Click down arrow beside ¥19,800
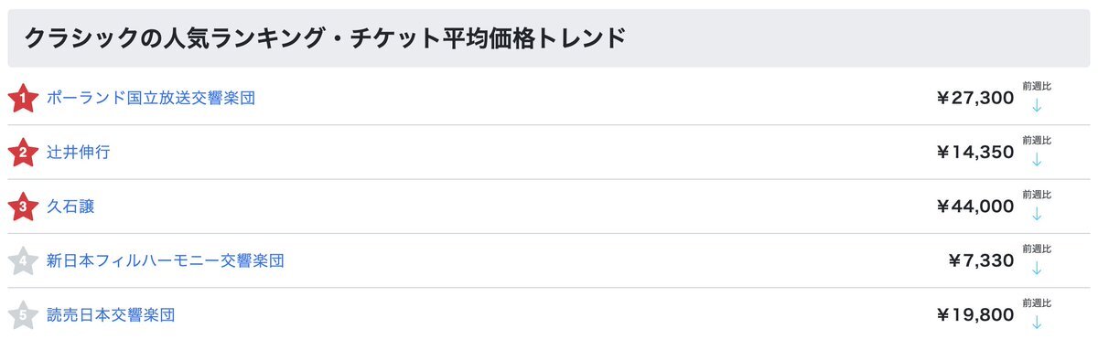 (x=1037, y=323)
